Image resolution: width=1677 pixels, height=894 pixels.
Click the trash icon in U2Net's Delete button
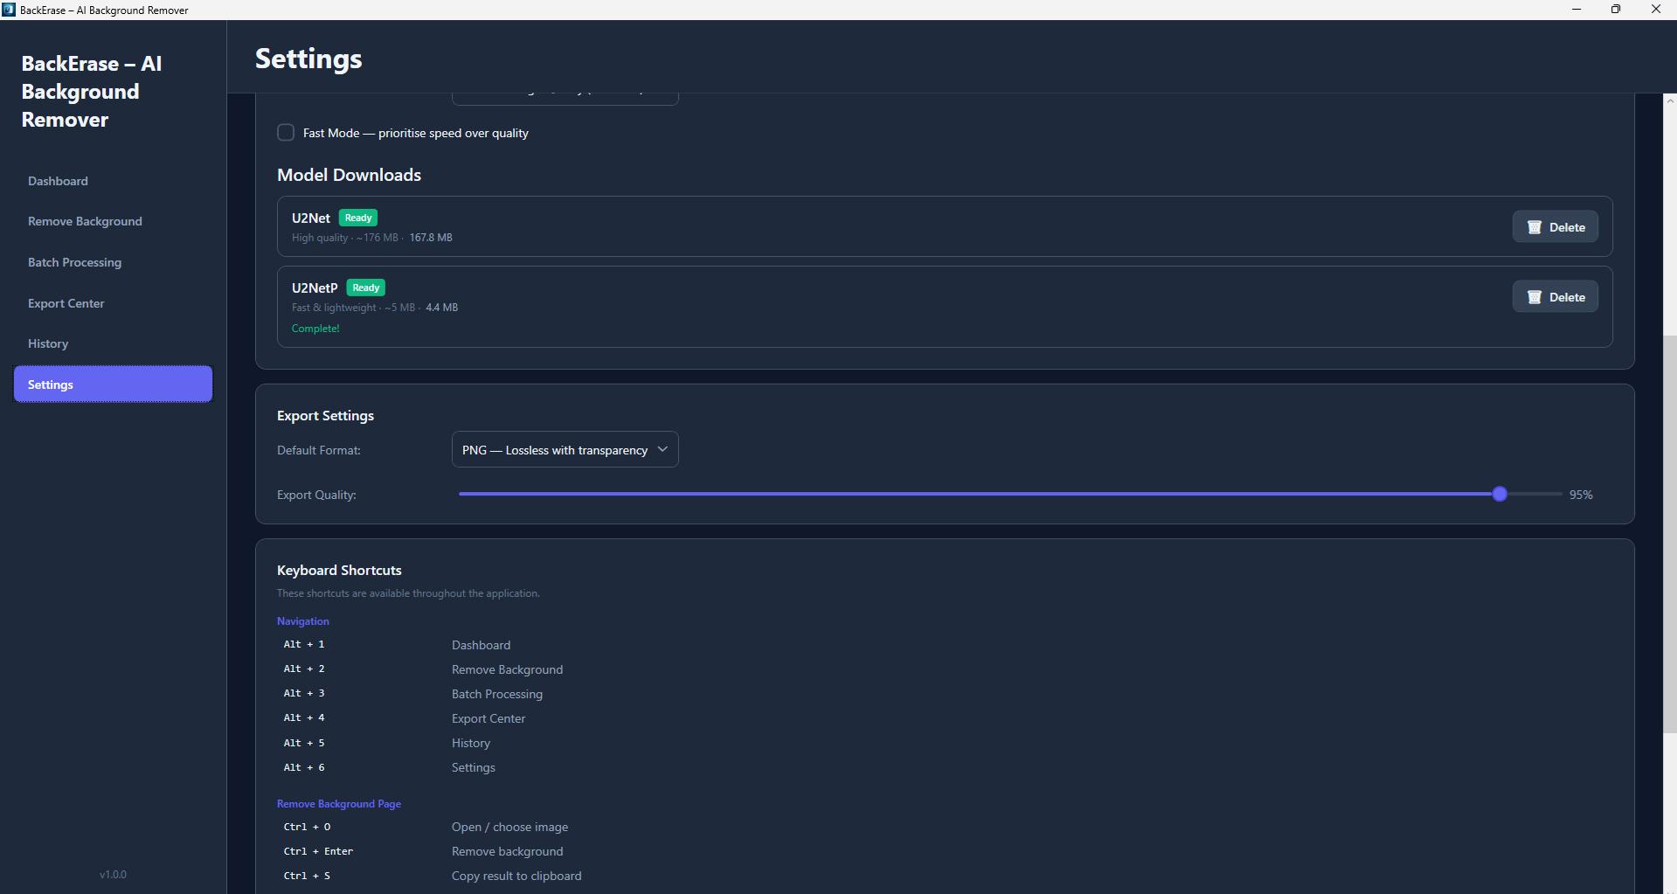point(1534,227)
